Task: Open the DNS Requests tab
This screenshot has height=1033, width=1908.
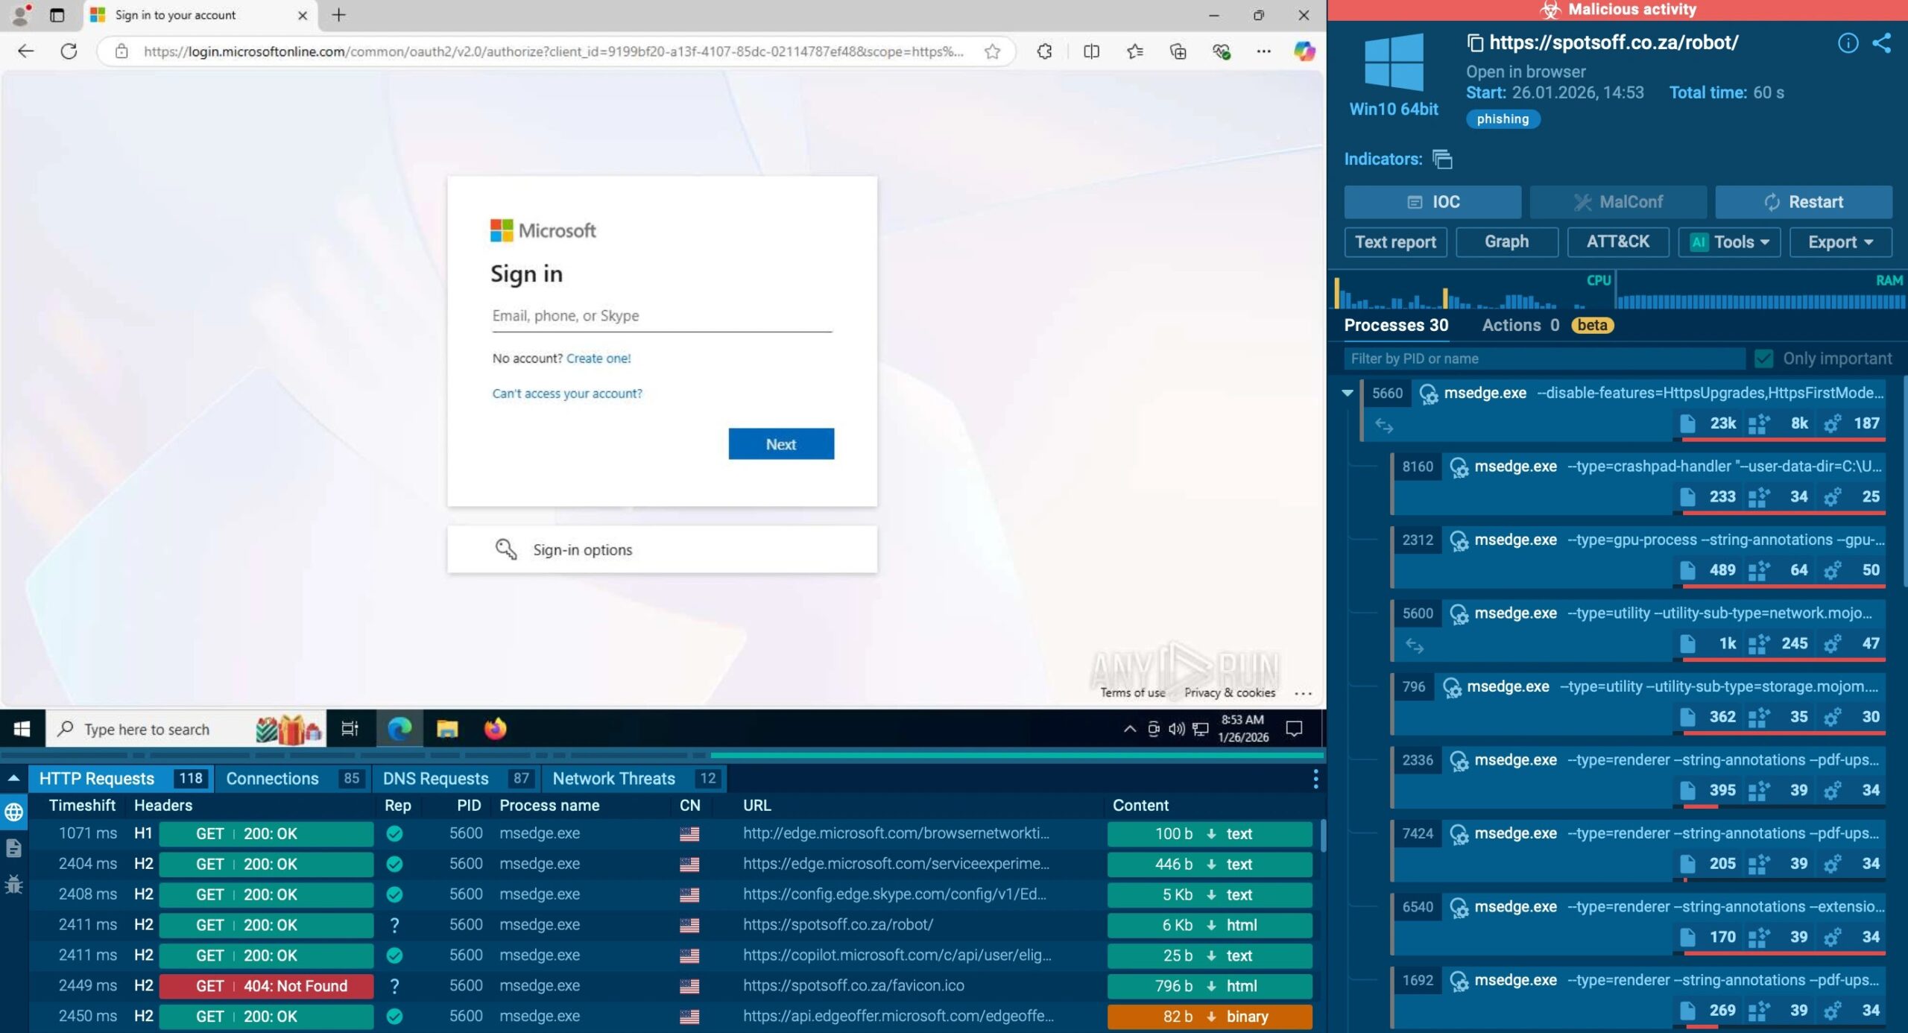Action: click(x=435, y=778)
